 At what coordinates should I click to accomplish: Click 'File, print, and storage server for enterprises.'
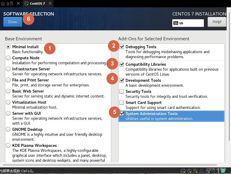point(51,85)
